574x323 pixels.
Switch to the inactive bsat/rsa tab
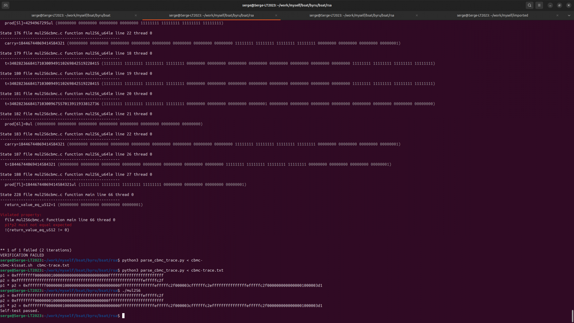pos(351,15)
